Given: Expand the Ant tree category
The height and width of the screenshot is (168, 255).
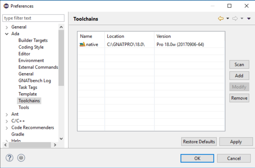Looking at the screenshot, I should pyautogui.click(x=7, y=115).
